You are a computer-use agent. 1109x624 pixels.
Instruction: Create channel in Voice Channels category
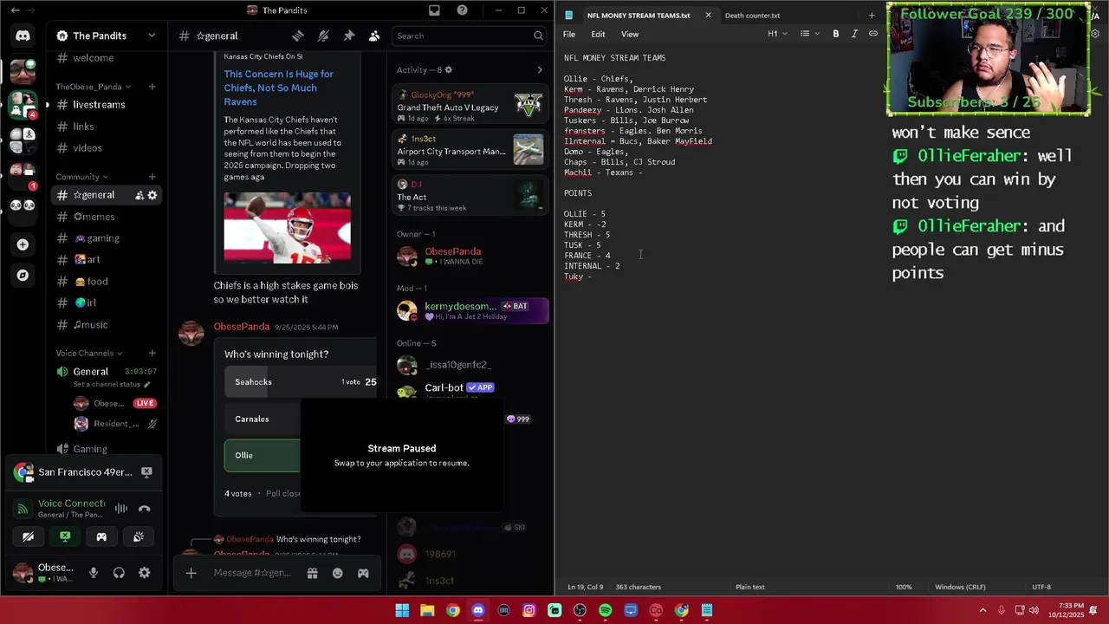152,353
